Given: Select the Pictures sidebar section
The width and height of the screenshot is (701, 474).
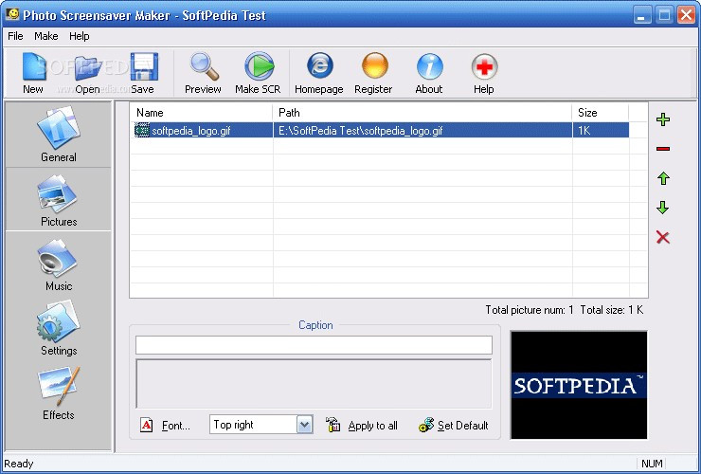Looking at the screenshot, I should point(59,200).
